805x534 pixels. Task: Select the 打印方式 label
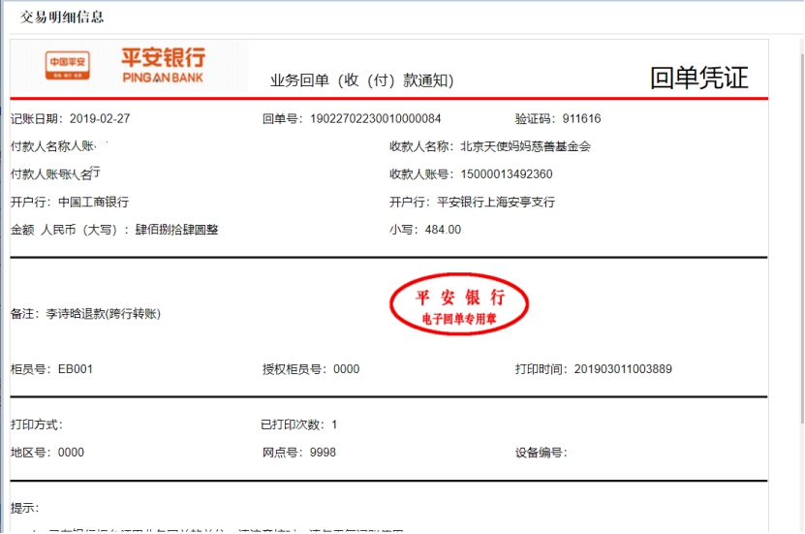pos(37,424)
